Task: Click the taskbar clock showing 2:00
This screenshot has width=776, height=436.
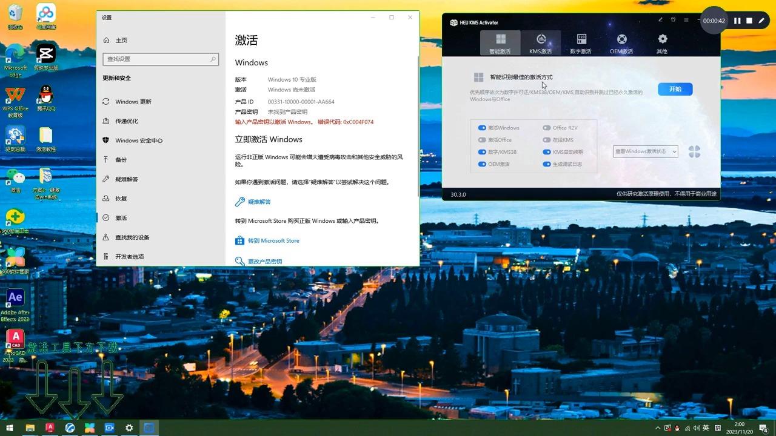Action: pyautogui.click(x=740, y=428)
